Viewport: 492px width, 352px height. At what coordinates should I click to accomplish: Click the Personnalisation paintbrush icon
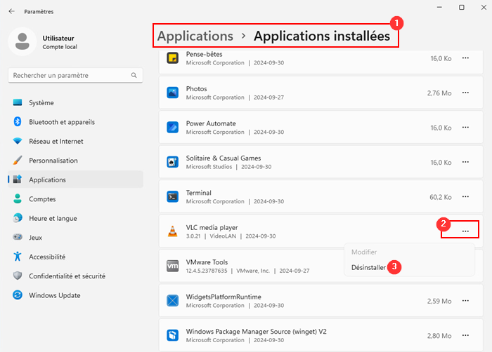(x=18, y=160)
